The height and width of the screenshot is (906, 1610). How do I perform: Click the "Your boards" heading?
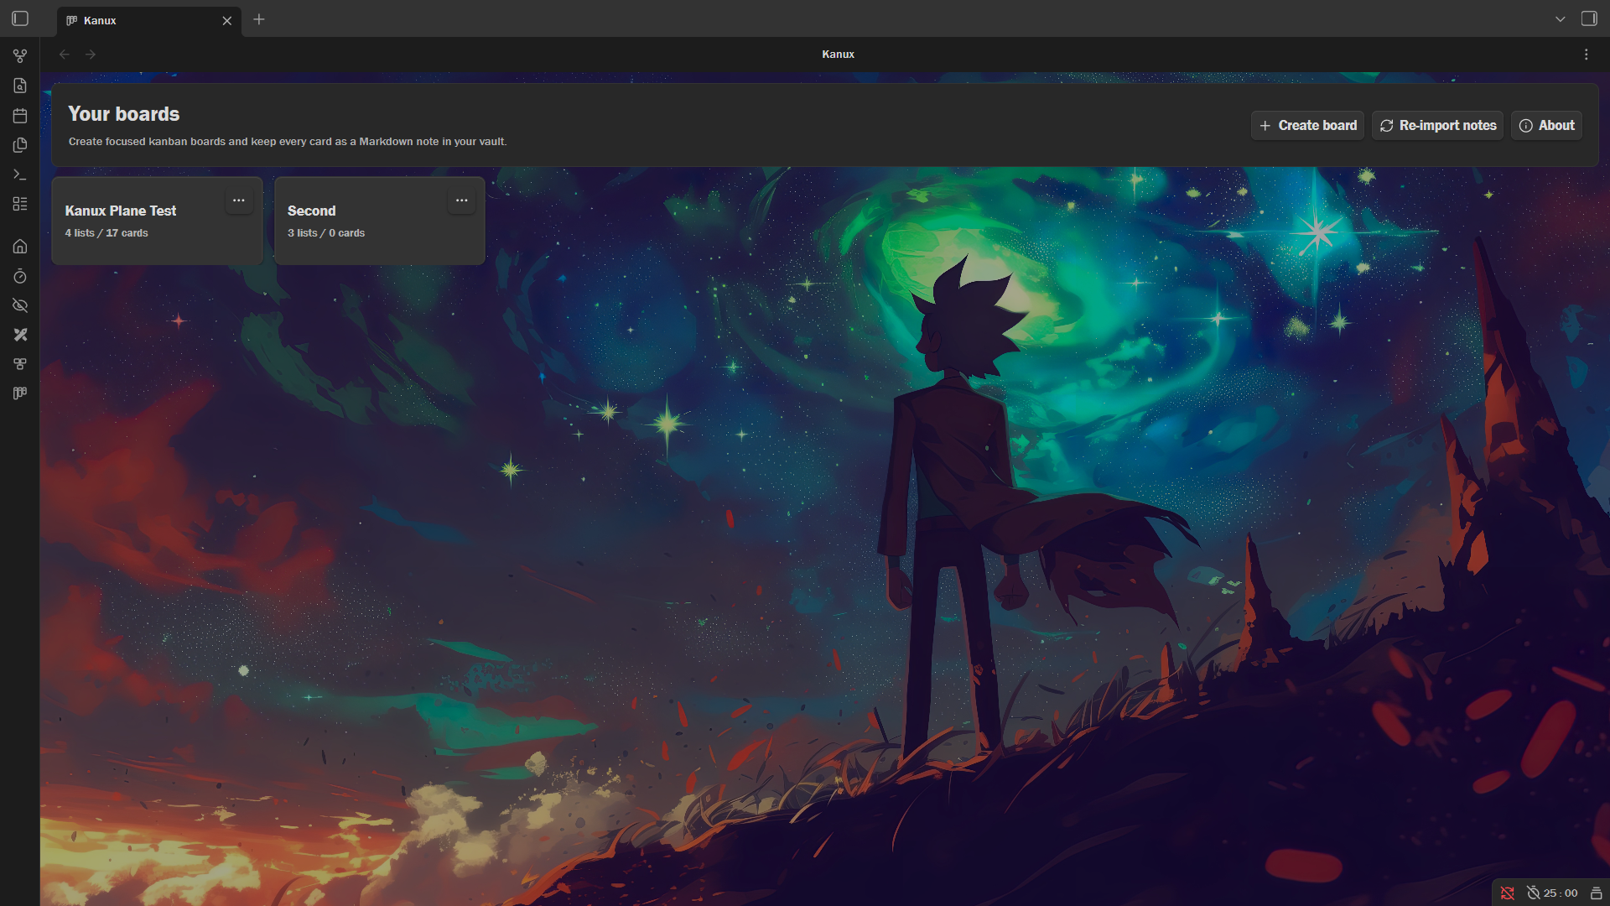click(x=124, y=114)
